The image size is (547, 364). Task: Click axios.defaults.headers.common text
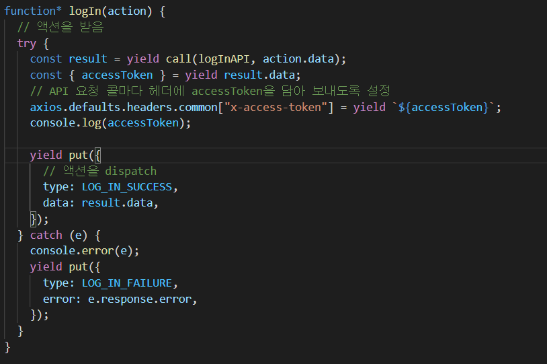(124, 107)
